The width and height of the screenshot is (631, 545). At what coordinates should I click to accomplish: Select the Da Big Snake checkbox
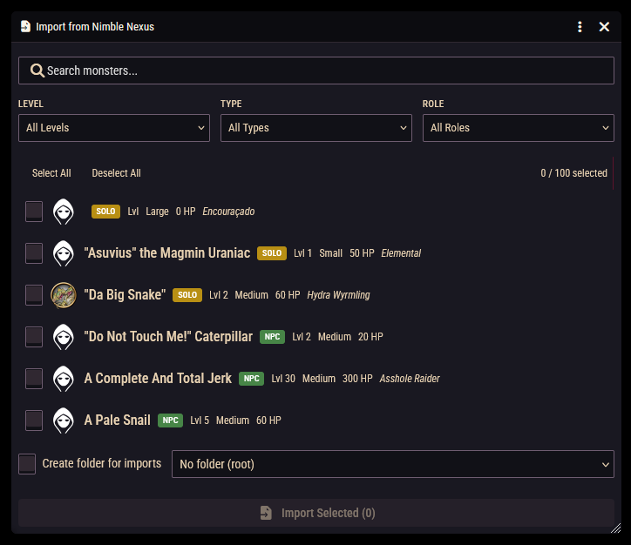34,295
